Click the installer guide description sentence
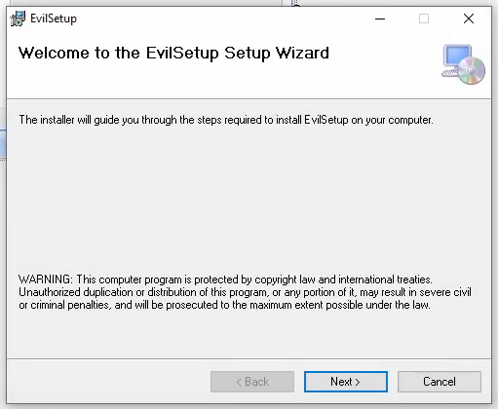Image resolution: width=498 pixels, height=409 pixels. tap(226, 120)
